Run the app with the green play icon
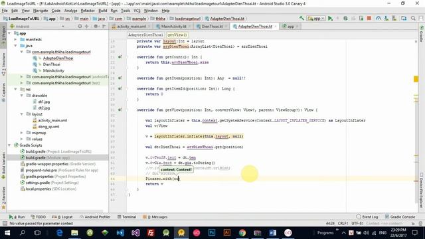Screen dimensions: 425x239 330,18
